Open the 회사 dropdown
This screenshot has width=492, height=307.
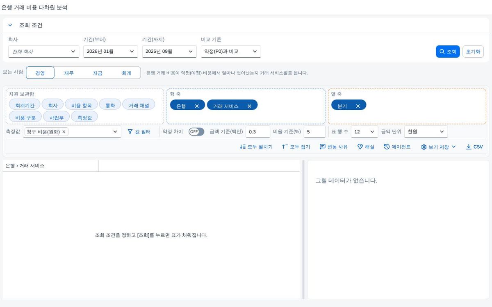[43, 52]
